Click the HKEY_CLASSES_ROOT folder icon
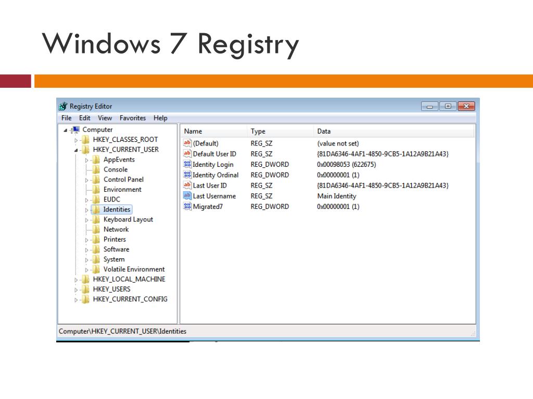 [86, 139]
